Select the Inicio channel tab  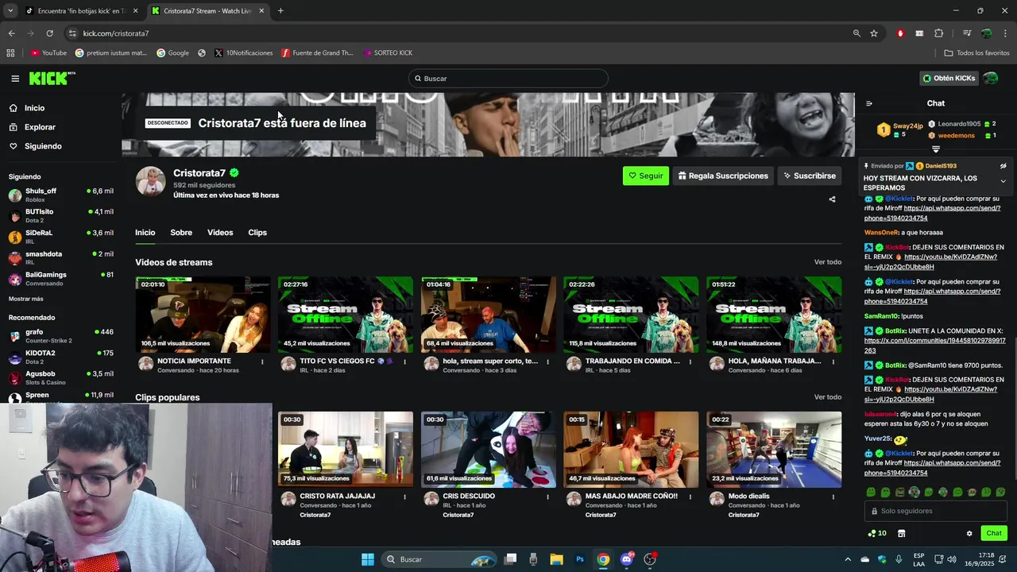145,233
